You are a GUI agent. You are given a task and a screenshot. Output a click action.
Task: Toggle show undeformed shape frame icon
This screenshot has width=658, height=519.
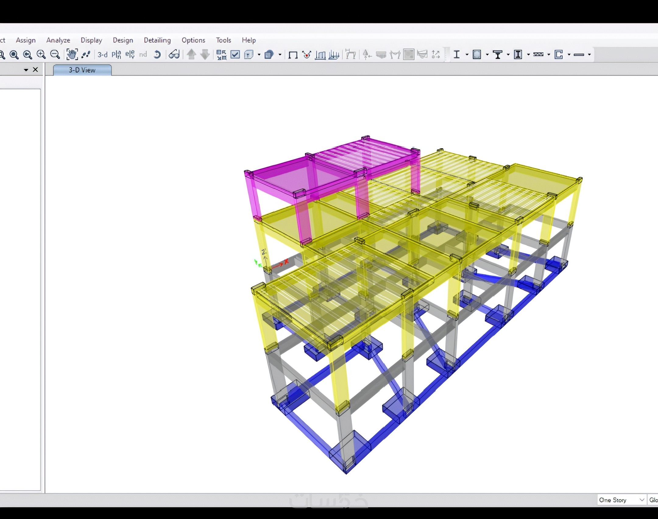click(x=293, y=55)
